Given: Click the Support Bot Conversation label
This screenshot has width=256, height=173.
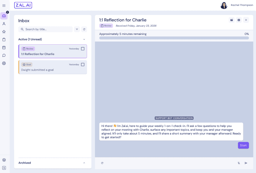Looking at the screenshot, I should click(174, 118).
